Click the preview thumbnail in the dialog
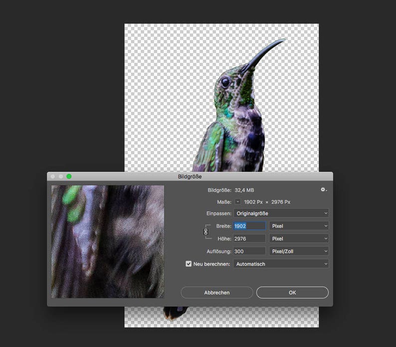This screenshot has width=396, height=347. (108, 242)
